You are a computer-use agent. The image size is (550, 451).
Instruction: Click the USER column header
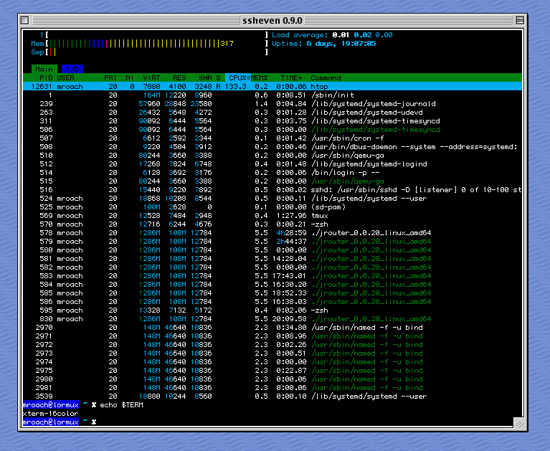click(x=66, y=77)
